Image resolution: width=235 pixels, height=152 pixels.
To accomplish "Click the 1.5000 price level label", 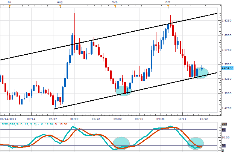I will pyautogui.click(x=227, y=94).
